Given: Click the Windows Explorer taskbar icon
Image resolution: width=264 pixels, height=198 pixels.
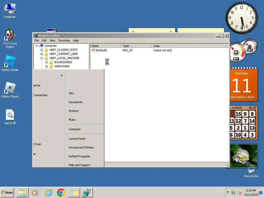Looking at the screenshot, I should (x=22, y=193).
